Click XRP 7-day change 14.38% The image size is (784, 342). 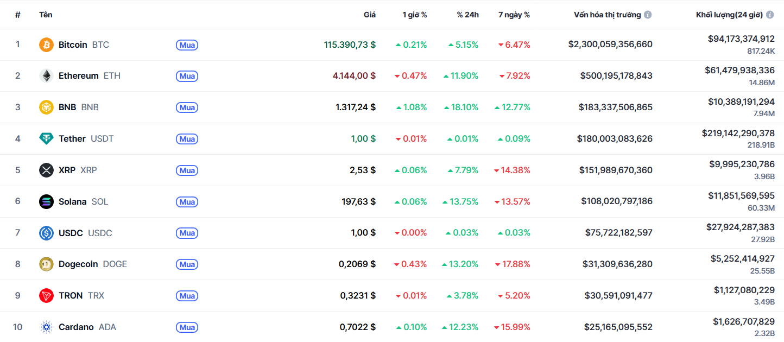(x=512, y=170)
